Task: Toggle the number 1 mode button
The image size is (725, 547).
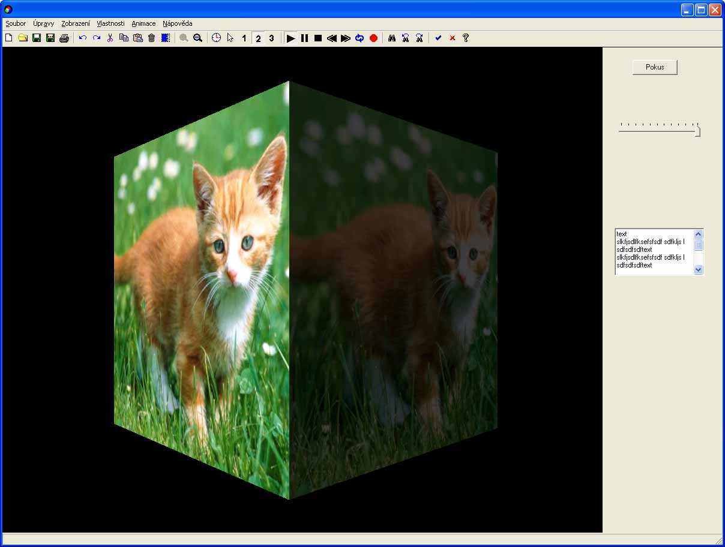Action: pos(244,38)
